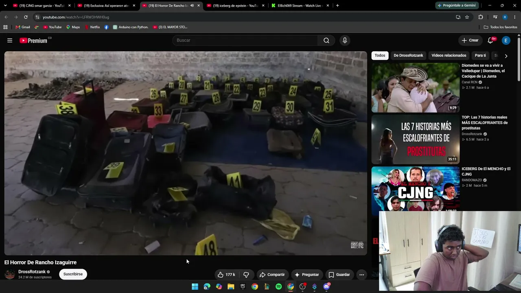Open Spotify from the taskbar
The image size is (521, 293).
tap(278, 286)
